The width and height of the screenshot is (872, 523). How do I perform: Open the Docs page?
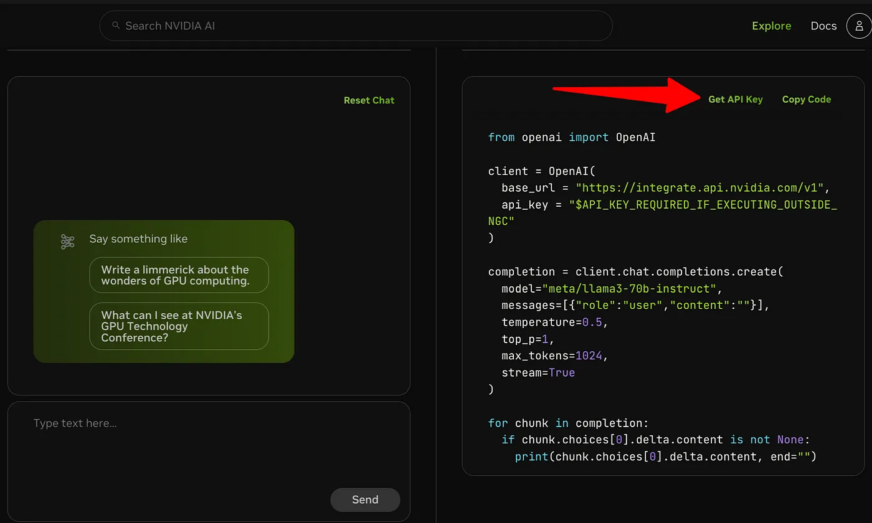[x=823, y=26]
